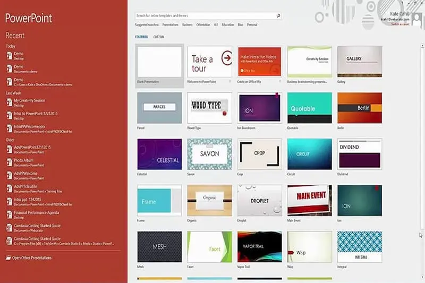Click the file icon for Financial Performance Agenda
Viewport: 425px width, 283px height.
tap(9, 215)
